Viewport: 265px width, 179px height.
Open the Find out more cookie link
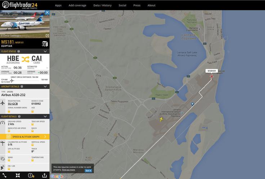[x=68, y=170]
